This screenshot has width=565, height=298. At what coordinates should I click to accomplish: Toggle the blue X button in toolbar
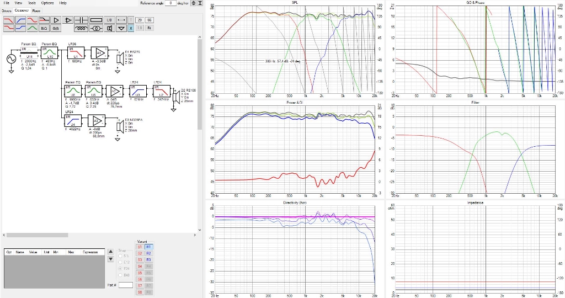131,28
